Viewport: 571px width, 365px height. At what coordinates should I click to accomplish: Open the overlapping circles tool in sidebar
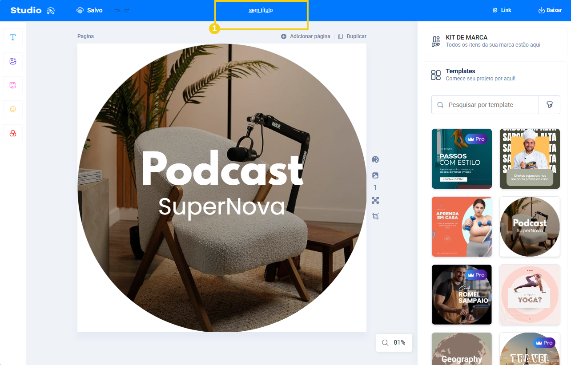point(13,133)
